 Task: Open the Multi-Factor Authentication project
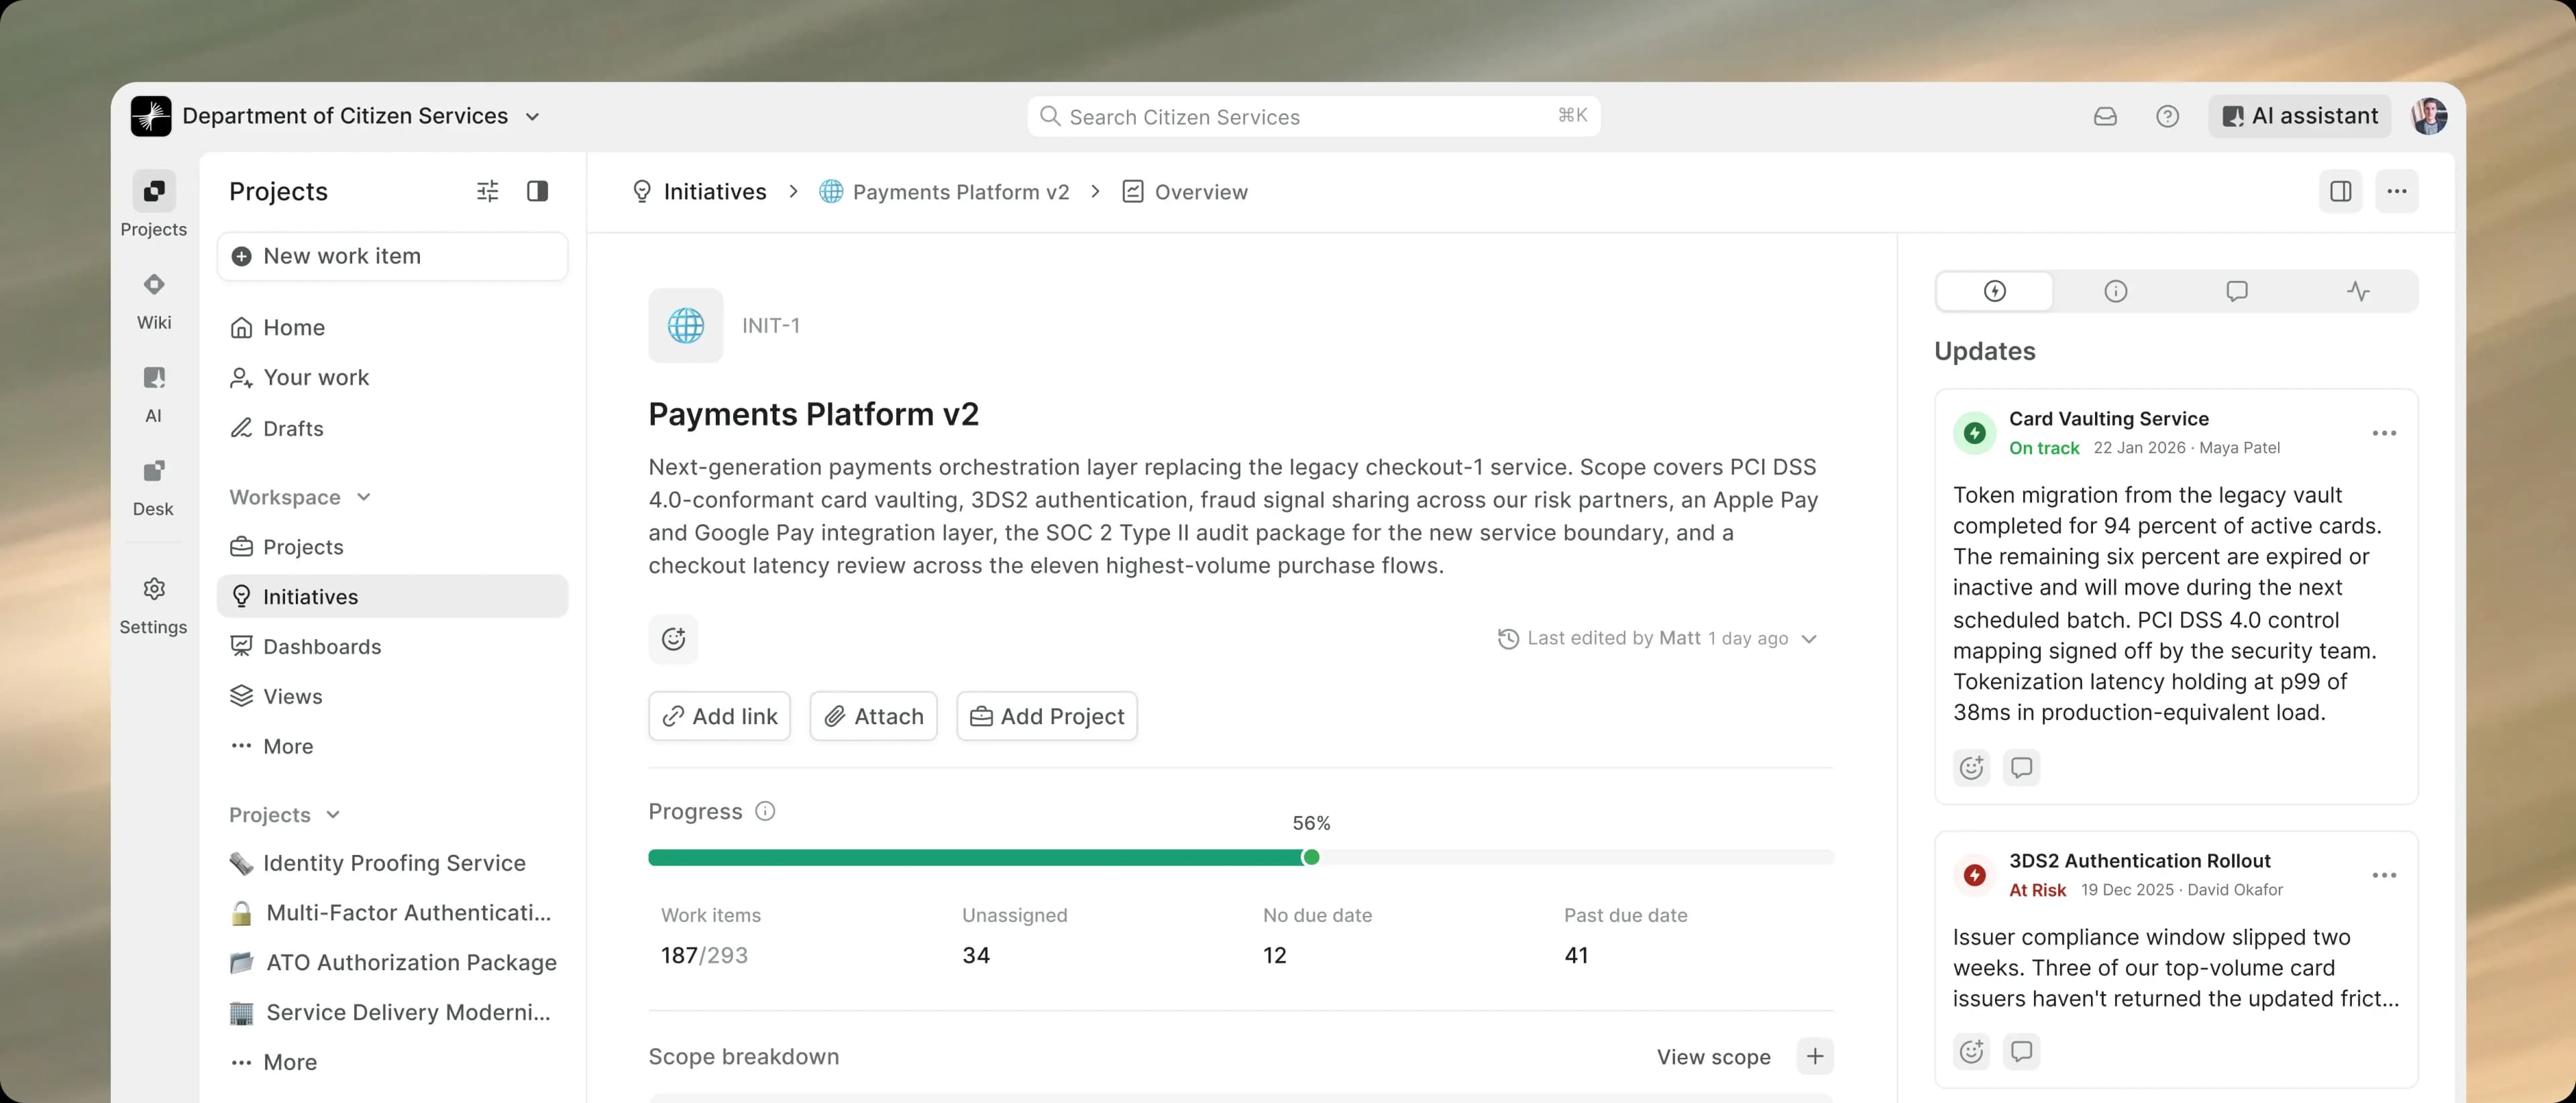(392, 912)
